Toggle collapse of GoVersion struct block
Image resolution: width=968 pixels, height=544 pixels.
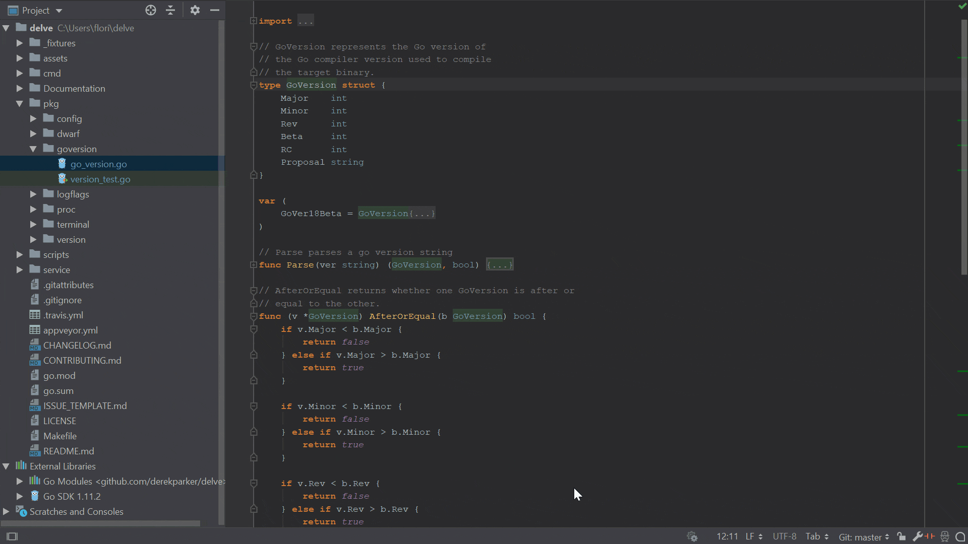[x=253, y=85]
